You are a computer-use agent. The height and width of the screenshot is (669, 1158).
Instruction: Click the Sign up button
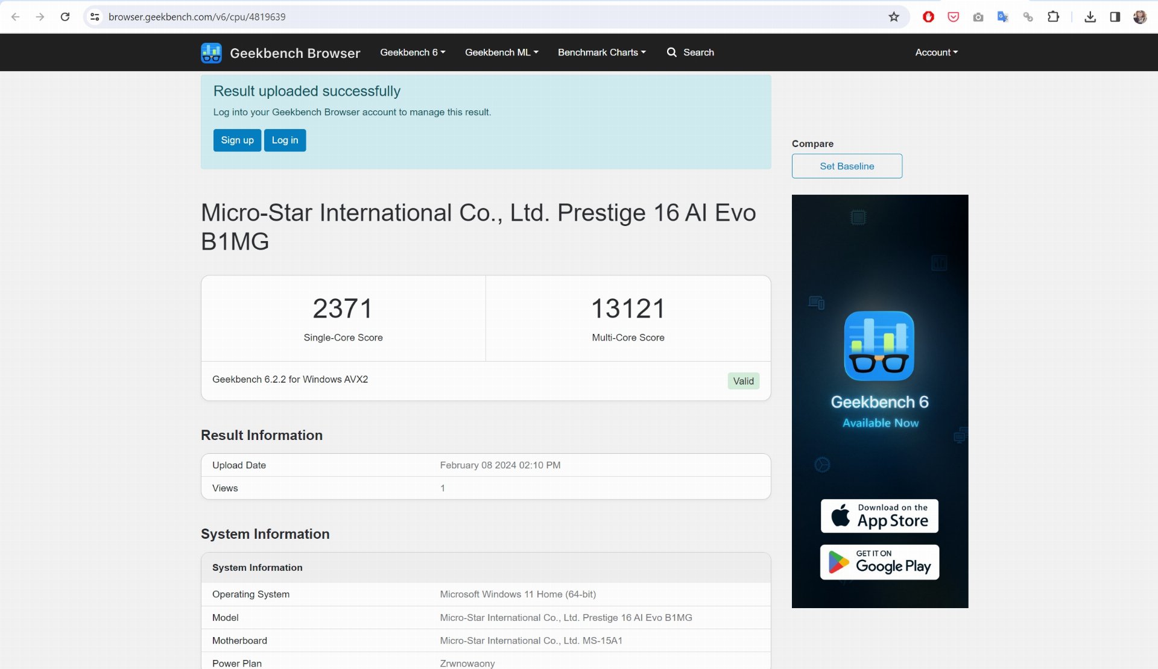click(237, 140)
